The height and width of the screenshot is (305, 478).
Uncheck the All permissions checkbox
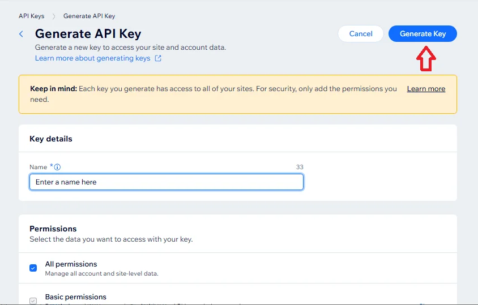pyautogui.click(x=33, y=268)
